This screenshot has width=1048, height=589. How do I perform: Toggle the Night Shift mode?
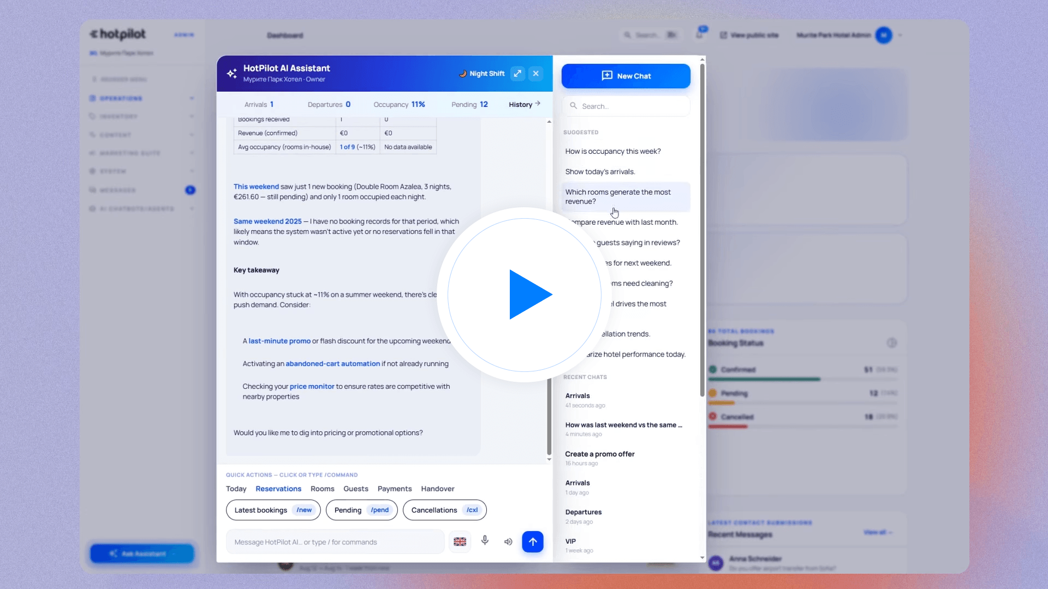tap(481, 74)
